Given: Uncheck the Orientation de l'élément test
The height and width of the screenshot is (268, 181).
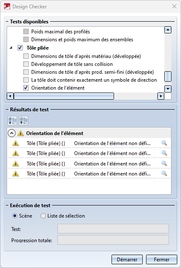Looking at the screenshot, I should click(x=26, y=88).
